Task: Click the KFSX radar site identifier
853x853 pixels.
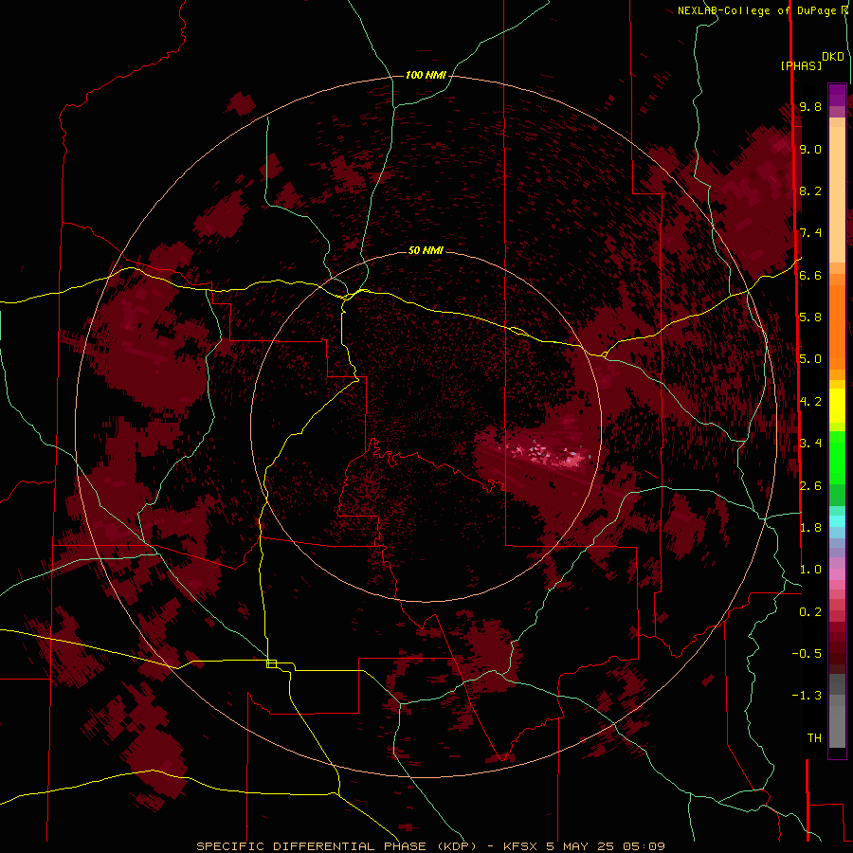Action: (521, 846)
